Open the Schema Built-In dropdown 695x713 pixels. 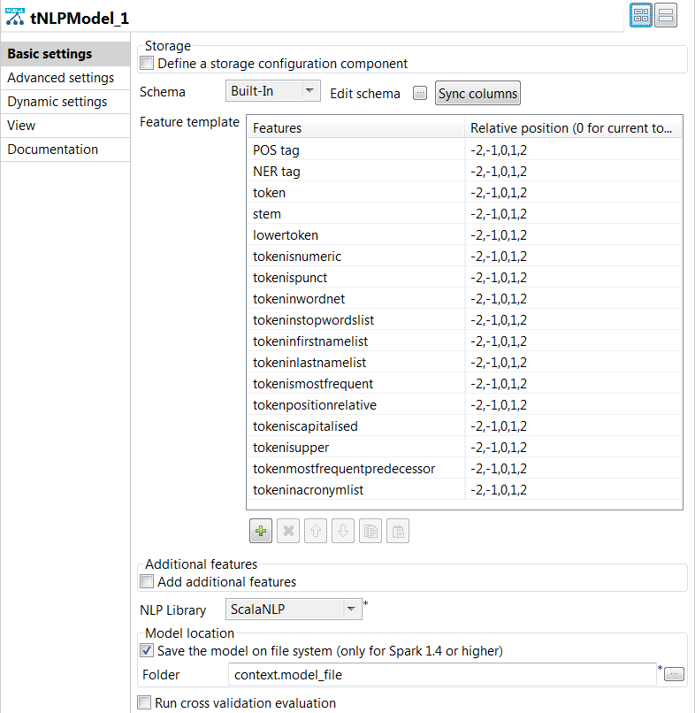coord(272,91)
